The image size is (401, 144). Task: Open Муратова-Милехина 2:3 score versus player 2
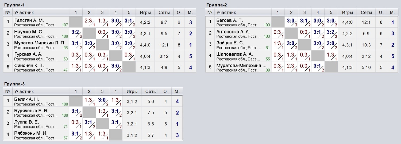point(291,67)
